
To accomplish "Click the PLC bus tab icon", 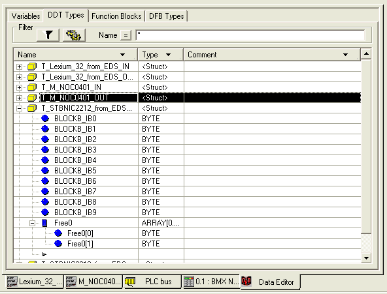I will (x=130, y=282).
